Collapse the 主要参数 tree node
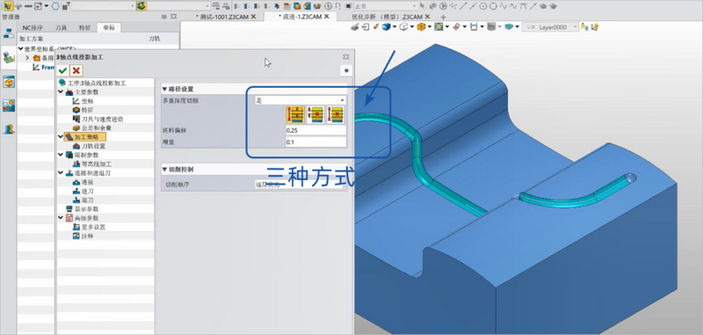This screenshot has height=335, width=703. [x=61, y=92]
